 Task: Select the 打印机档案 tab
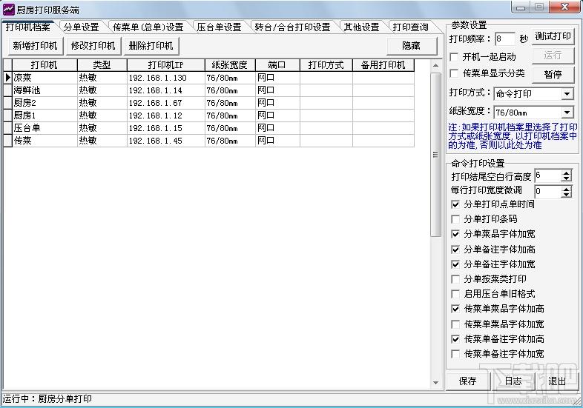tap(28, 27)
